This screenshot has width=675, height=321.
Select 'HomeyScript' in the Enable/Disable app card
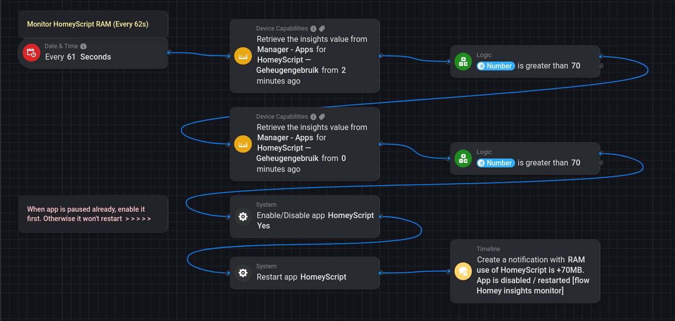[351, 215]
